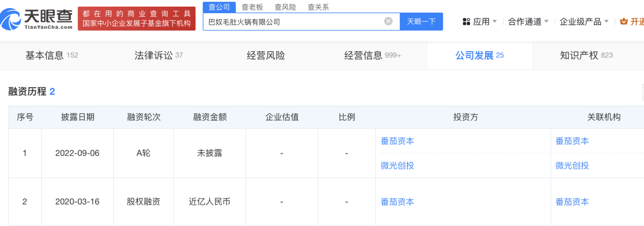
Task: Open 番茄资本 investor link for 股权融资 row
Action: pos(397,202)
